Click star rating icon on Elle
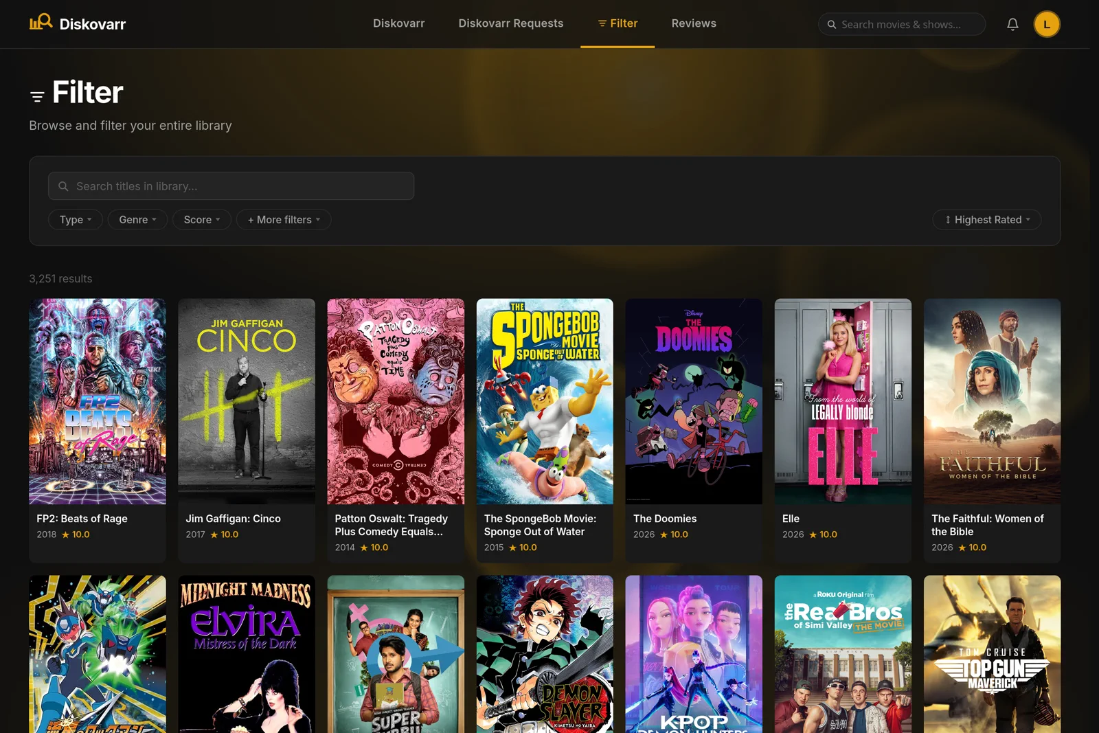Screen dimensions: 1099x733 pos(813,534)
